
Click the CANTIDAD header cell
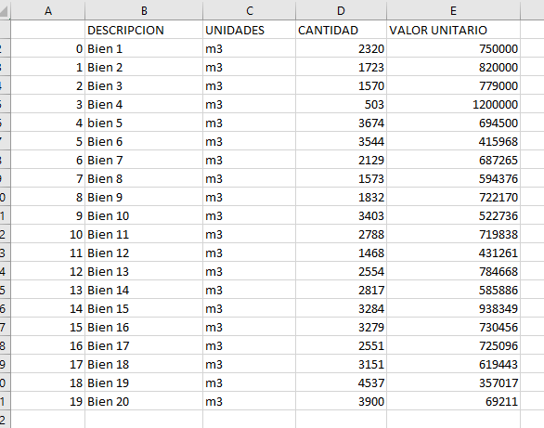[x=341, y=30]
